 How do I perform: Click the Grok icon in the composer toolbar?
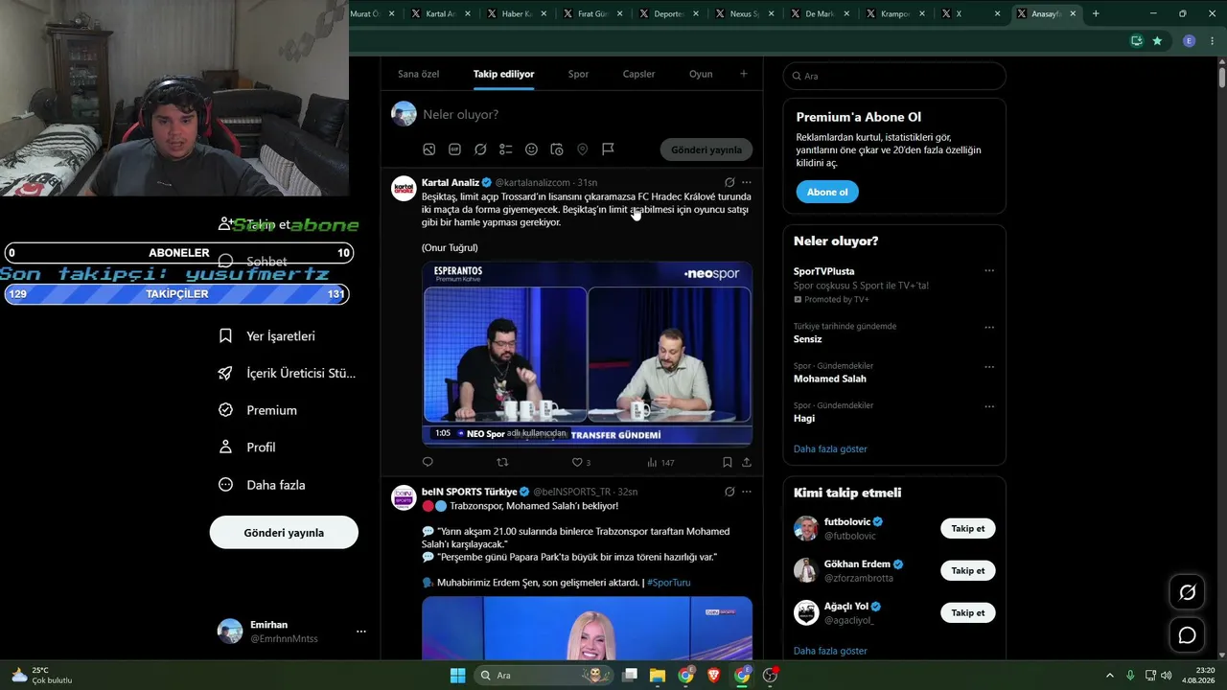coord(480,149)
